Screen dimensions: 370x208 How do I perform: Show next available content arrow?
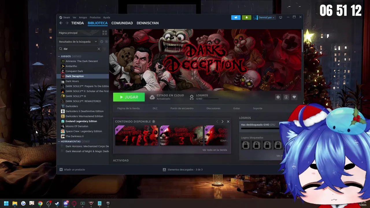(x=222, y=122)
